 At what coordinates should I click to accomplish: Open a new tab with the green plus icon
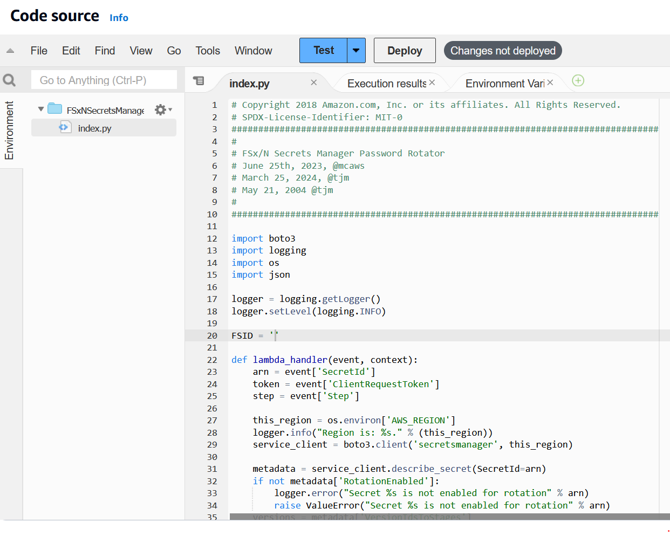578,80
